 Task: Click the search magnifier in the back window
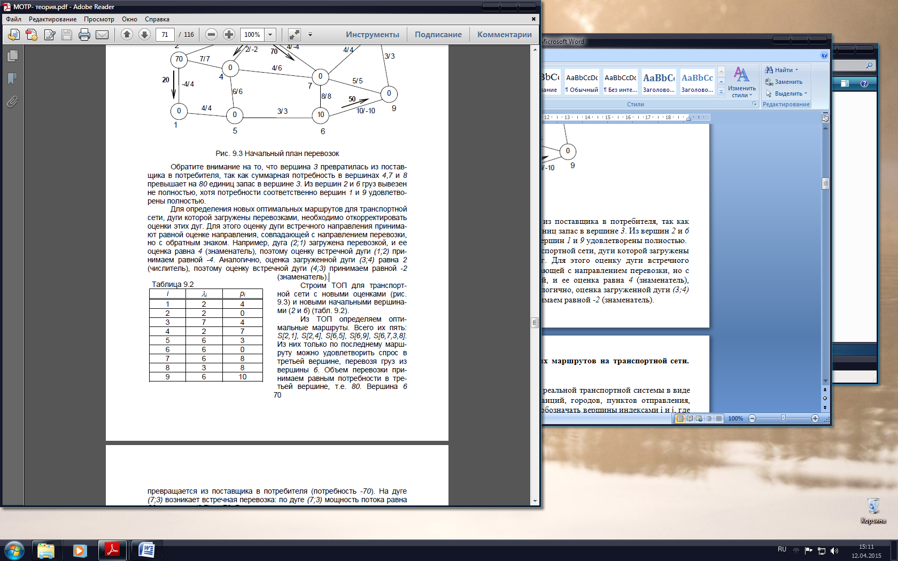coord(869,65)
